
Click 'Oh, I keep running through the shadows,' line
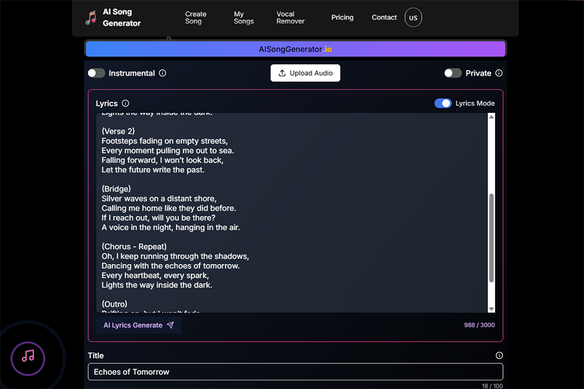(x=175, y=256)
